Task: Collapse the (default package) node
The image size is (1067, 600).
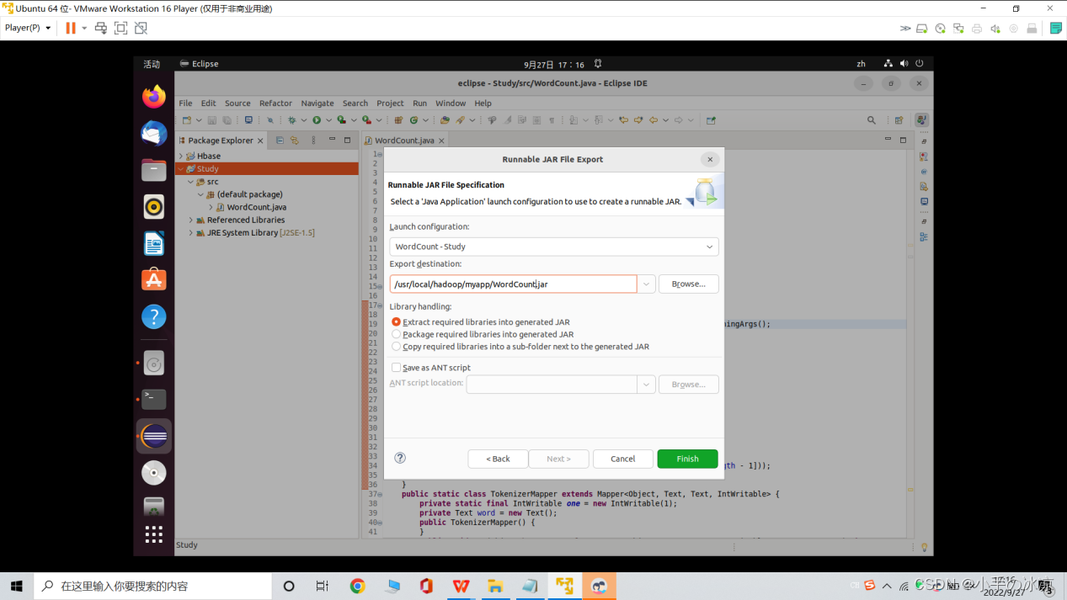Action: [x=200, y=194]
